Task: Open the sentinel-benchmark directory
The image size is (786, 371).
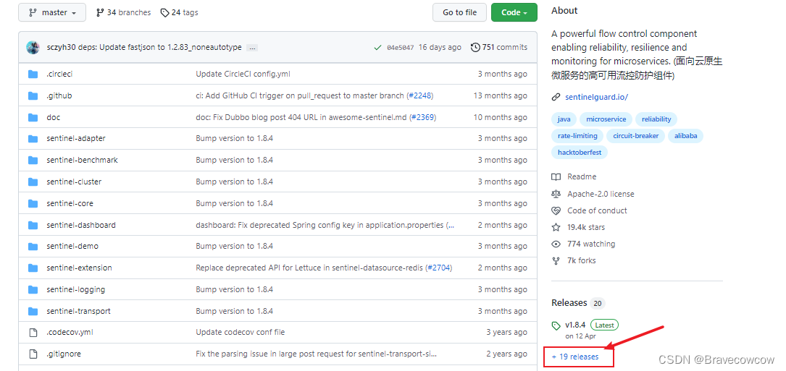Action: pyautogui.click(x=82, y=161)
